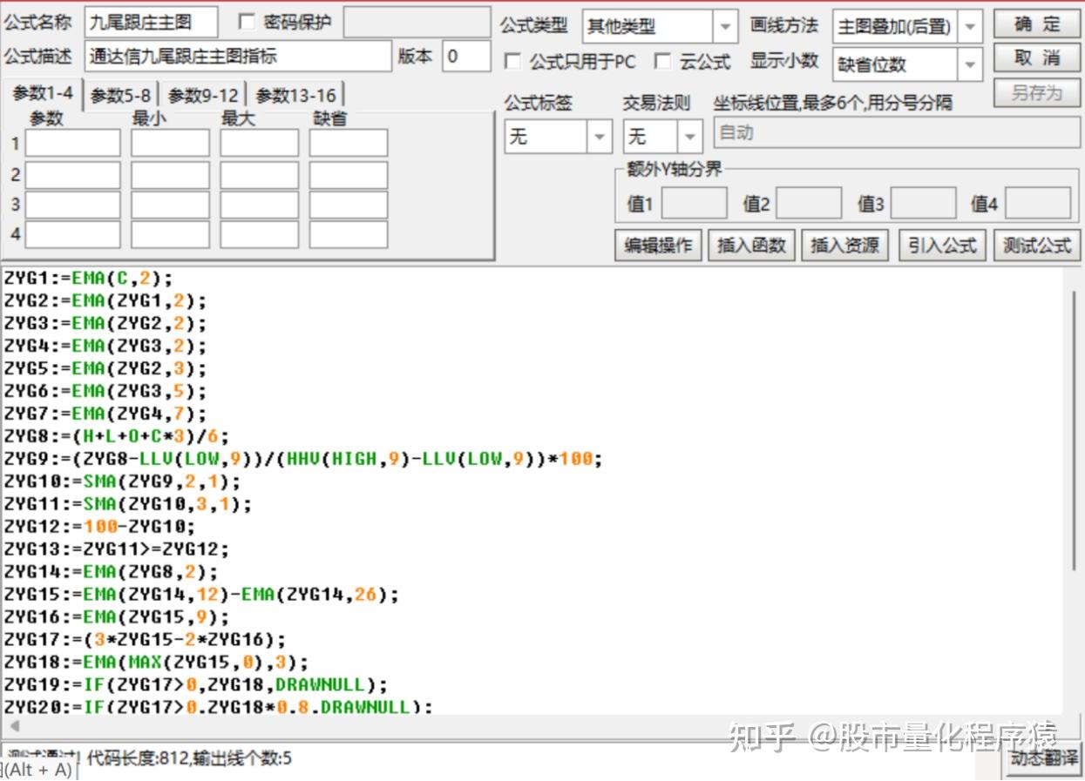Click code line ZYG19:=IF(ZYG17>0,ZYG18,DRAWNULL);
1085x781 pixels.
[196, 686]
